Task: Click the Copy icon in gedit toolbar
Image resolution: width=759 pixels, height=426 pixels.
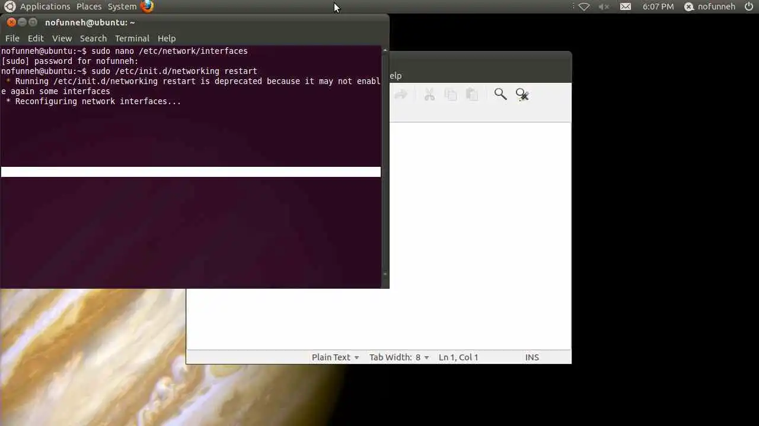Action: 451,94
